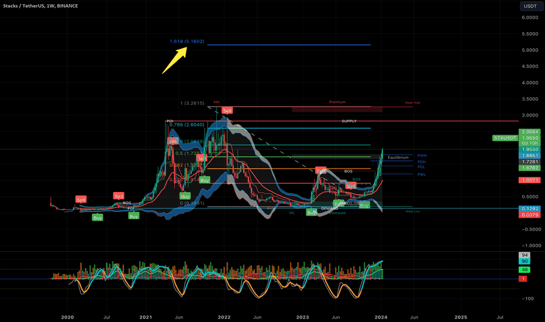
Task: Select the SUPPLY zone label
Action: click(x=349, y=121)
